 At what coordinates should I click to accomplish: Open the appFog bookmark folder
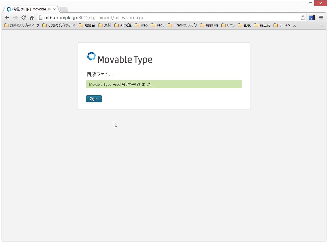point(209,25)
